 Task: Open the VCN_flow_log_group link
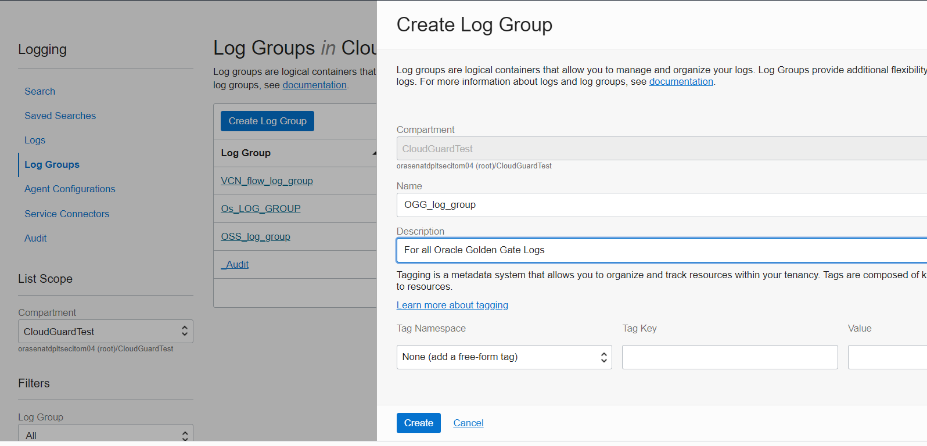(267, 181)
